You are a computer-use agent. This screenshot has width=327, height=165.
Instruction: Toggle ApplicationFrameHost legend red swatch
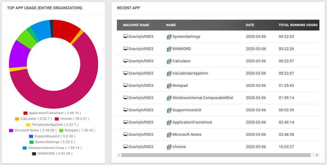[25, 113]
